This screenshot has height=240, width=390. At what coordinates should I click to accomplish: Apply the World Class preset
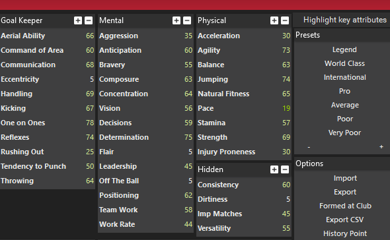pyautogui.click(x=344, y=63)
